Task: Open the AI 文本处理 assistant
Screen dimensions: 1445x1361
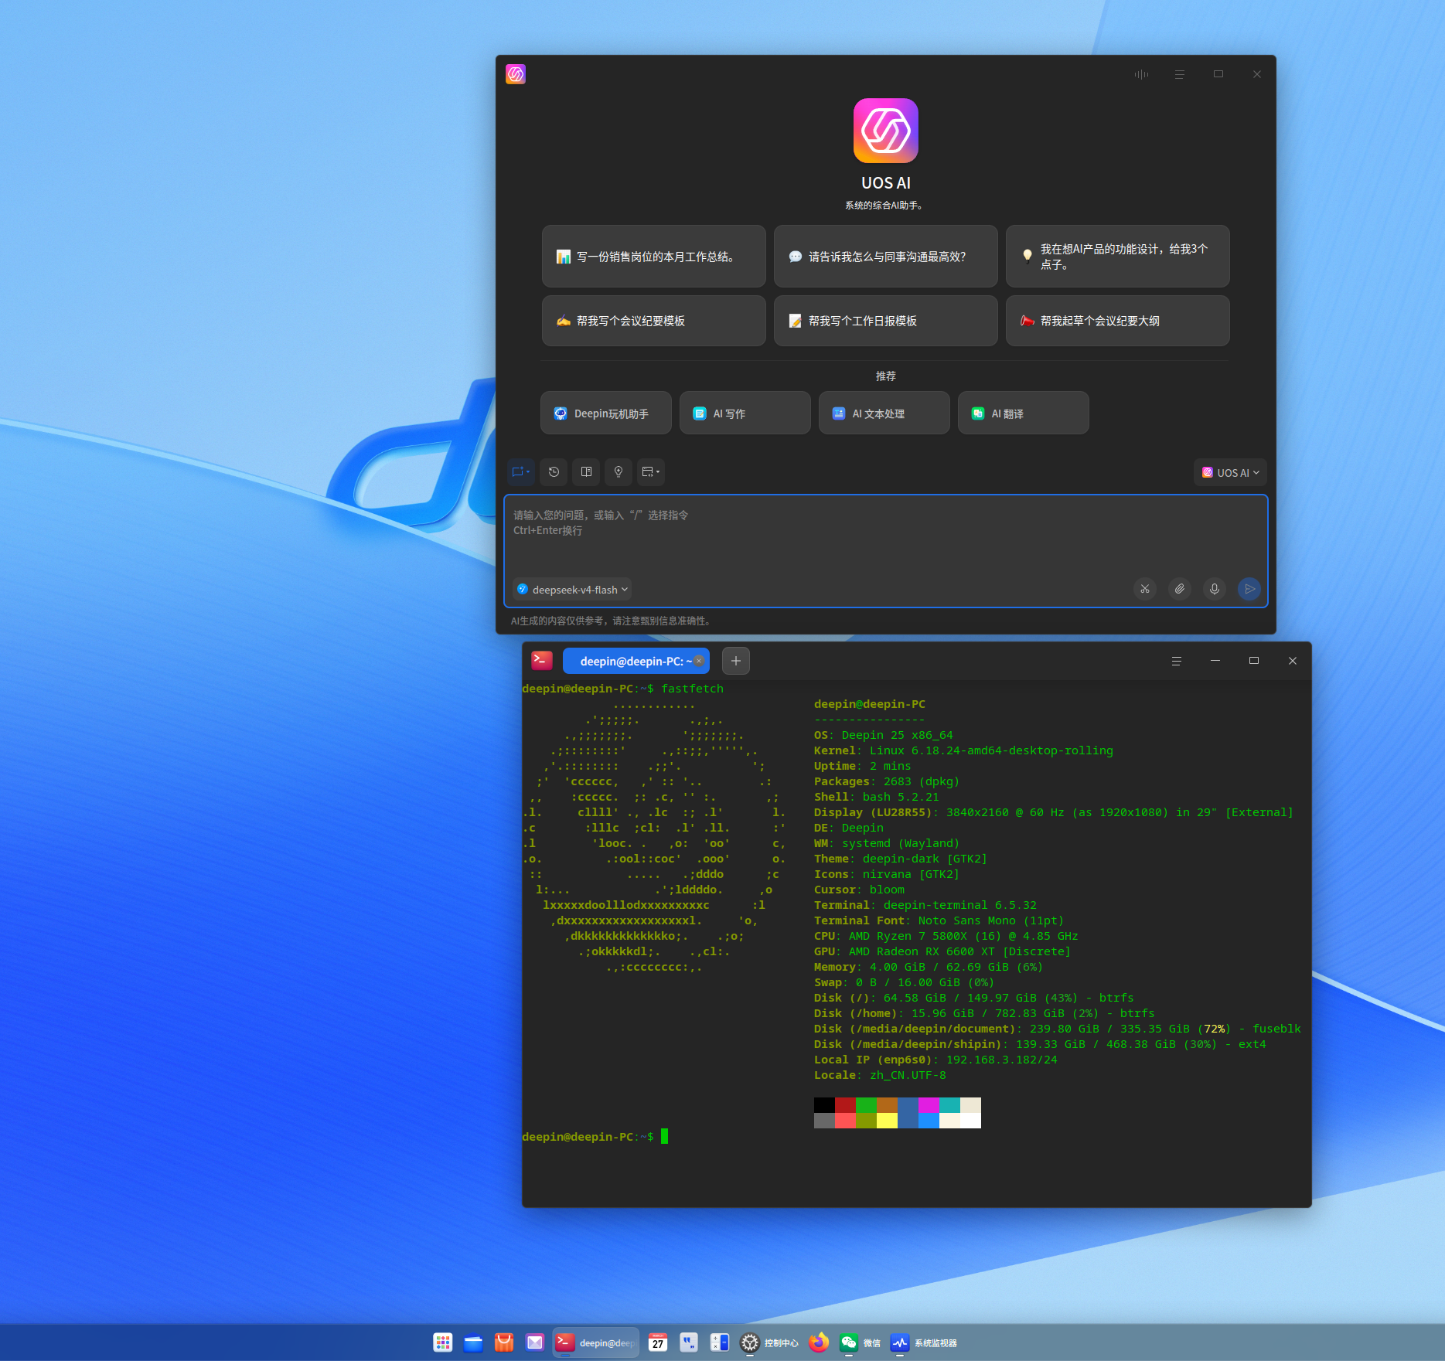Action: 884,413
